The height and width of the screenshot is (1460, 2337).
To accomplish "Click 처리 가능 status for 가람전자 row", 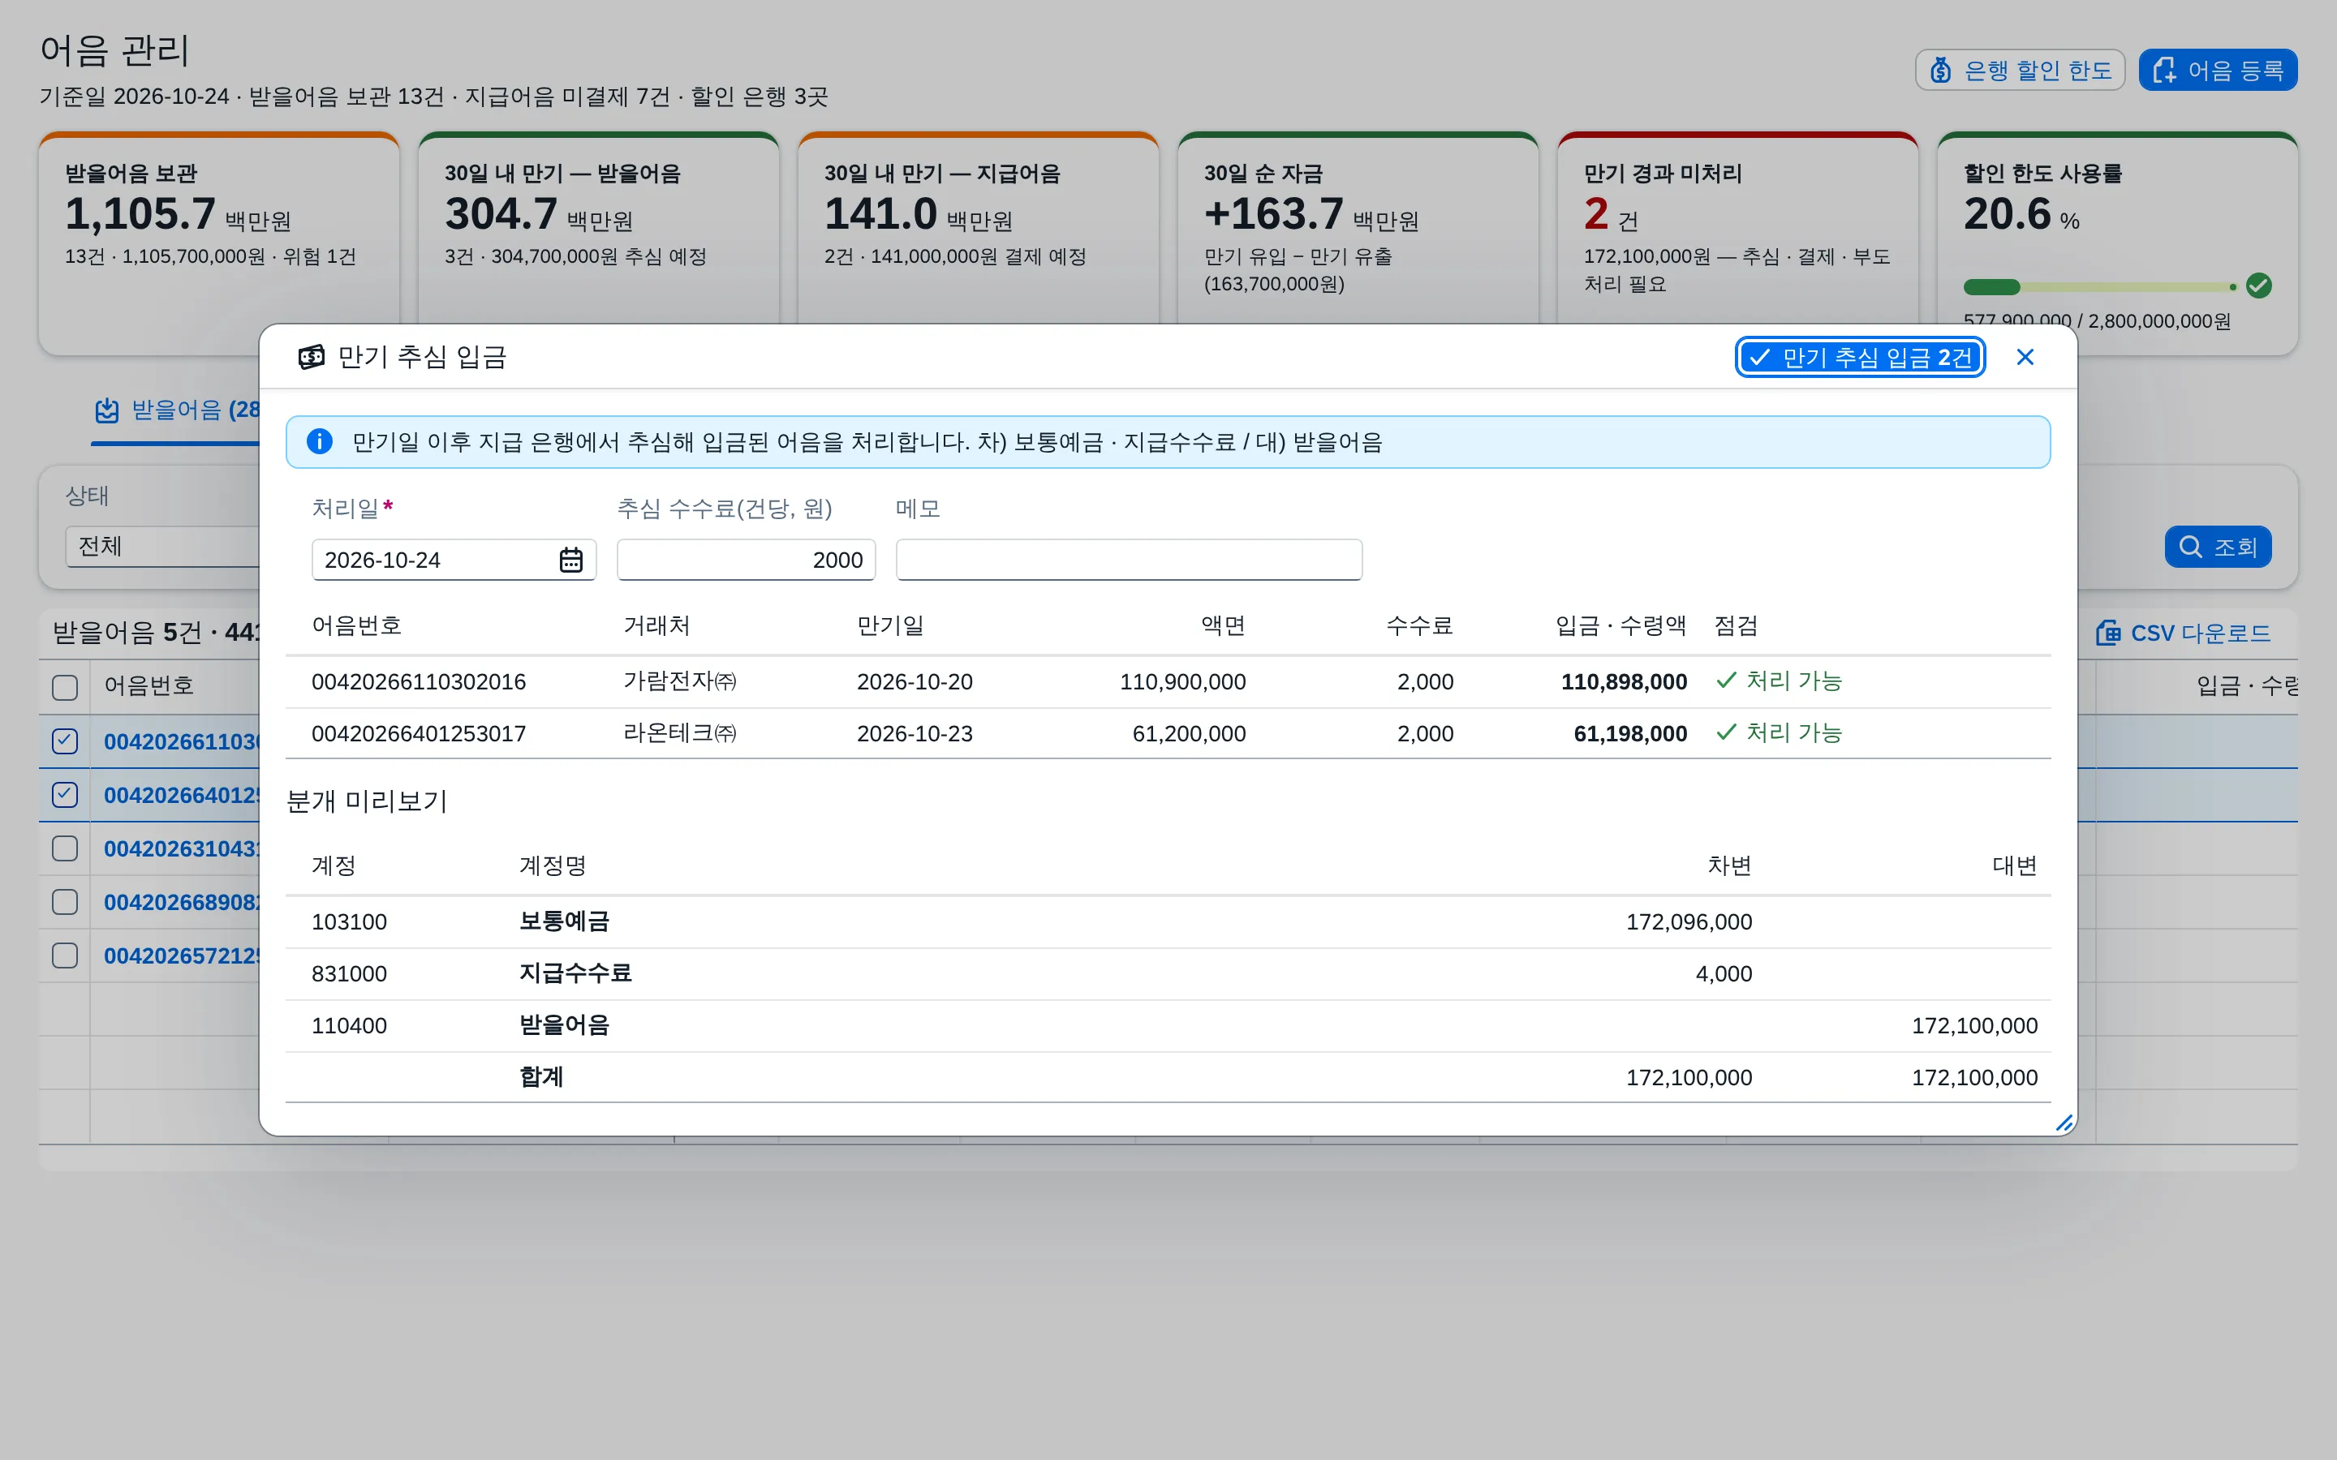I will coord(1779,681).
